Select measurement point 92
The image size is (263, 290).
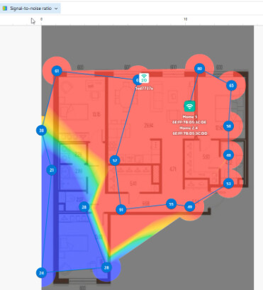tap(115, 160)
